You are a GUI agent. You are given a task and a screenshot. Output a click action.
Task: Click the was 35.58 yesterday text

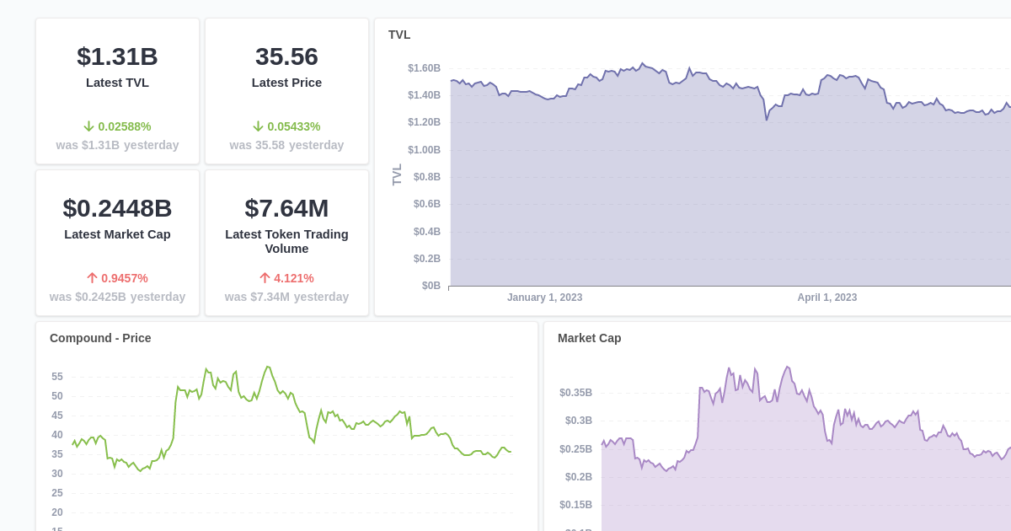coord(286,145)
